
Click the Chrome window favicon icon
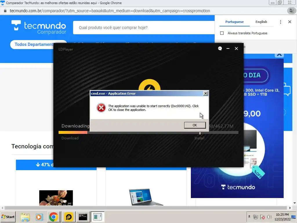[3, 3]
